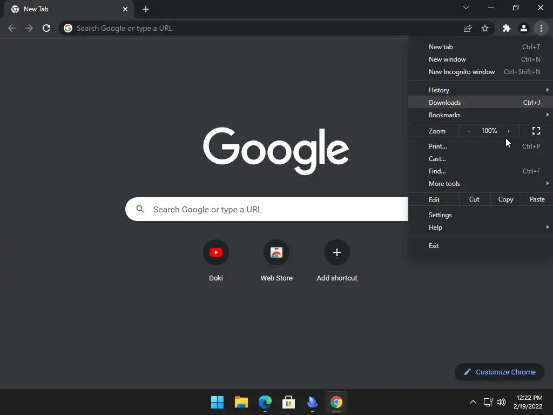Click the Chrome icon on taskbar

pos(336,402)
